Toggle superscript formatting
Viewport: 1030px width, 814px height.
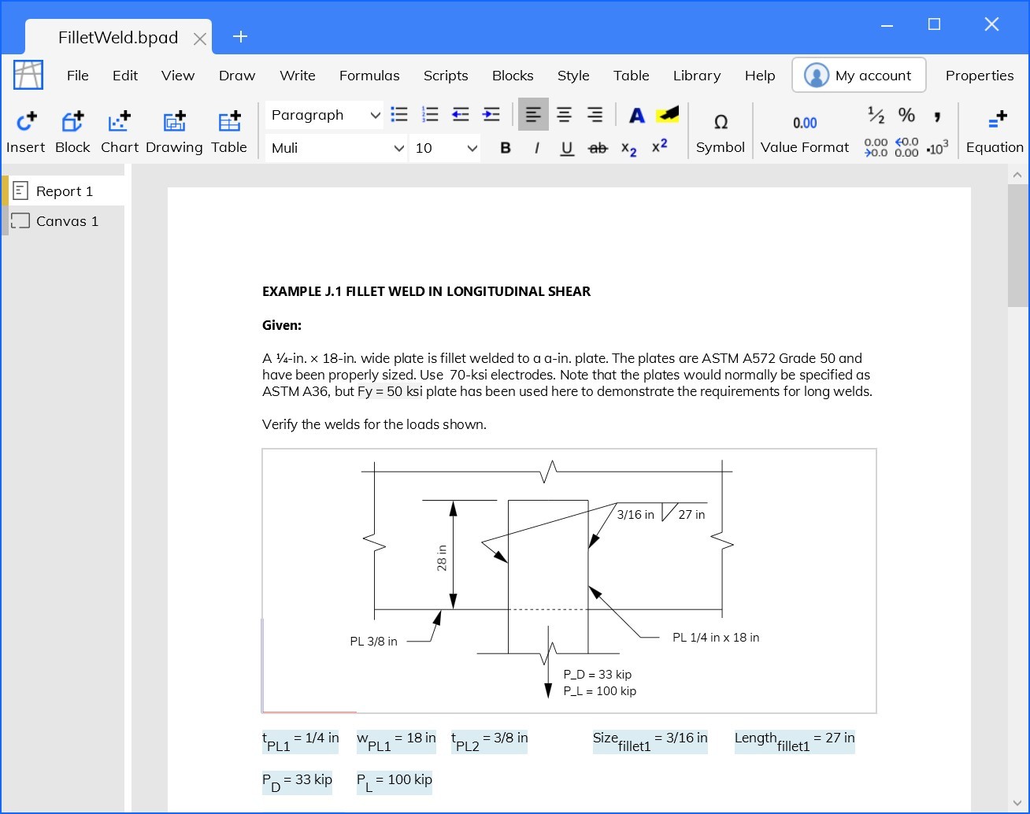(660, 146)
